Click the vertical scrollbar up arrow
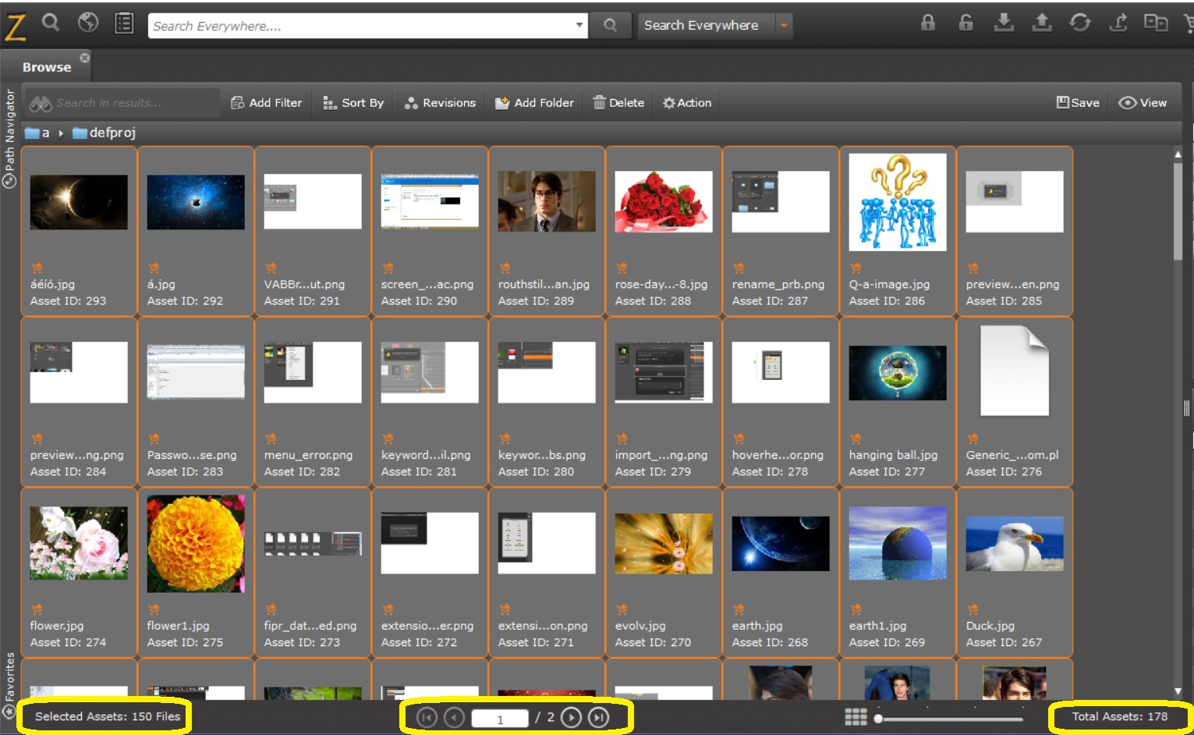This screenshot has width=1194, height=735. [1178, 154]
